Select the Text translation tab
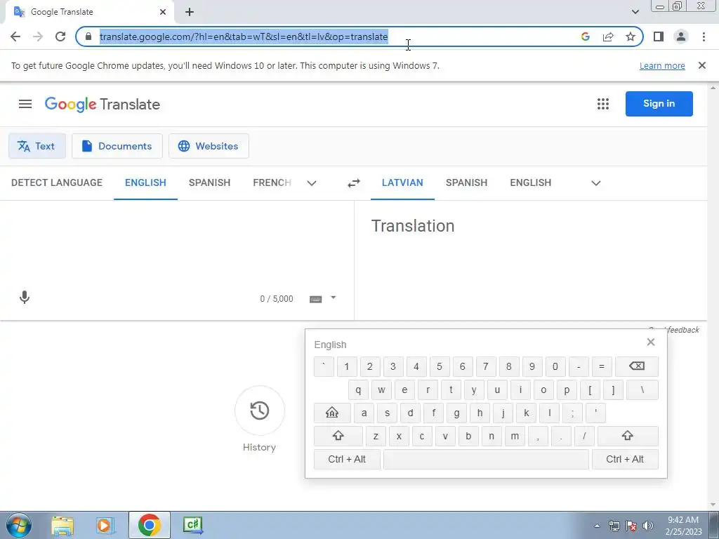 pyautogui.click(x=37, y=146)
